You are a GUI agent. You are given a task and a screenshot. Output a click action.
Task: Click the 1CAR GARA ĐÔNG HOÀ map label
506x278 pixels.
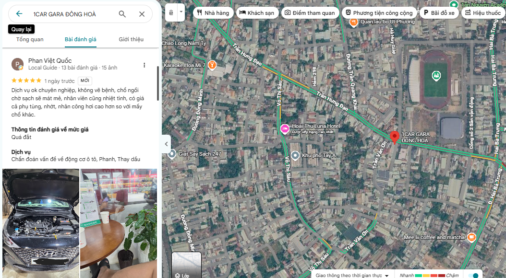pos(415,137)
